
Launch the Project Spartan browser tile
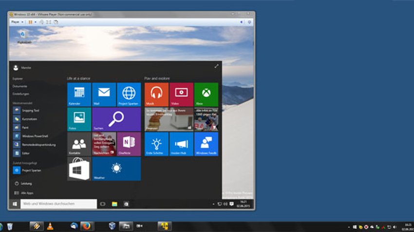pyautogui.click(x=129, y=95)
